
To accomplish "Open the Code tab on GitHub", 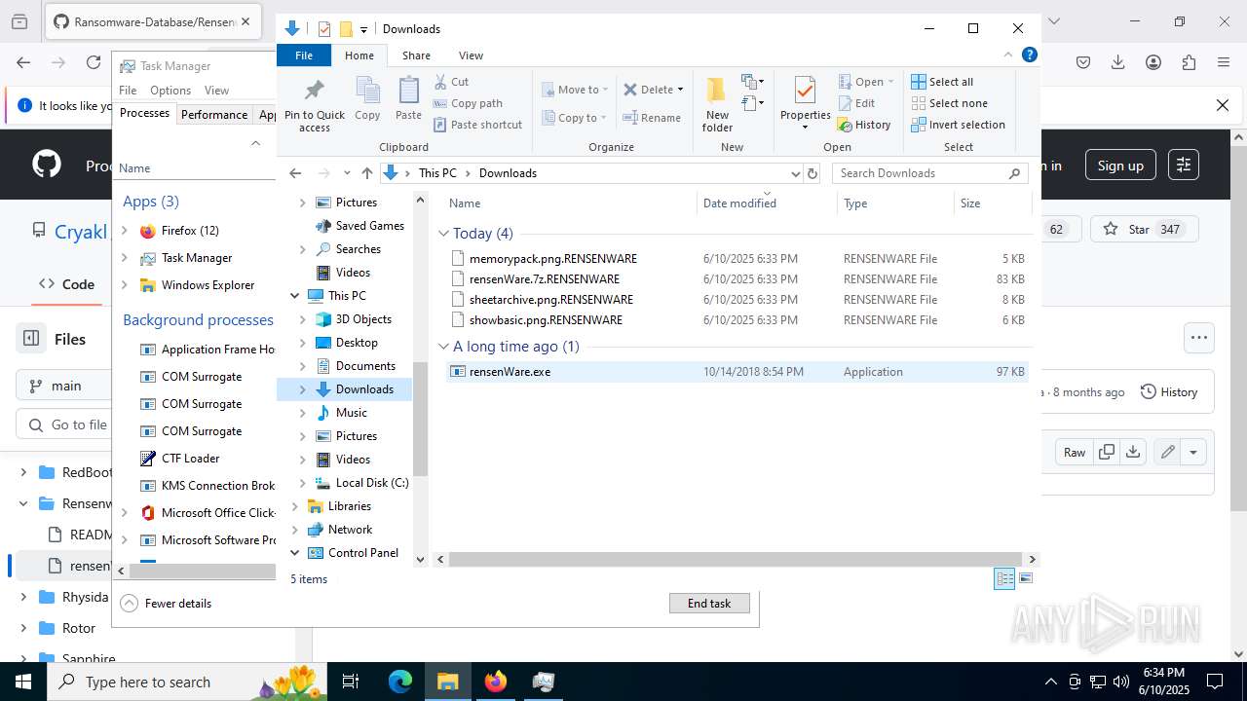I will pyautogui.click(x=66, y=284).
